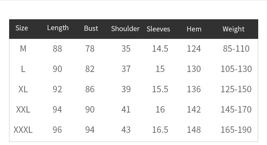Select the L size row label
Screen dimensions: 267x145
click(23, 69)
